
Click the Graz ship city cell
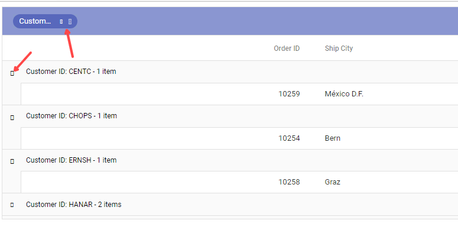click(333, 182)
